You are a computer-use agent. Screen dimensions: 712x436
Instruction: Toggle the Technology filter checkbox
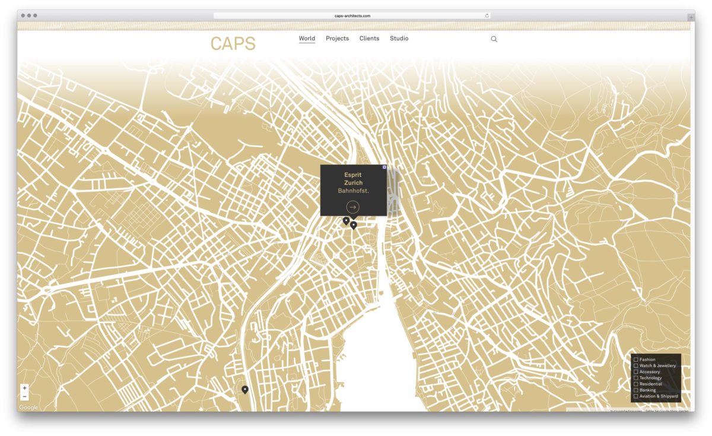coord(636,378)
